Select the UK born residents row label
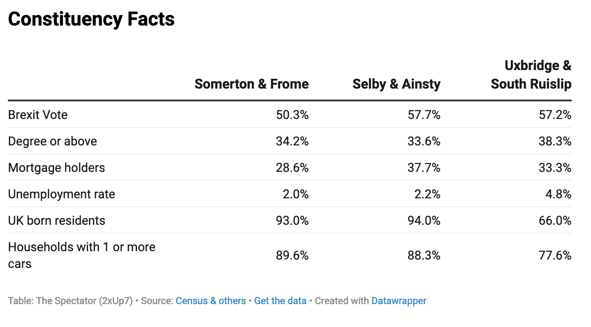The image size is (591, 327). [x=56, y=221]
